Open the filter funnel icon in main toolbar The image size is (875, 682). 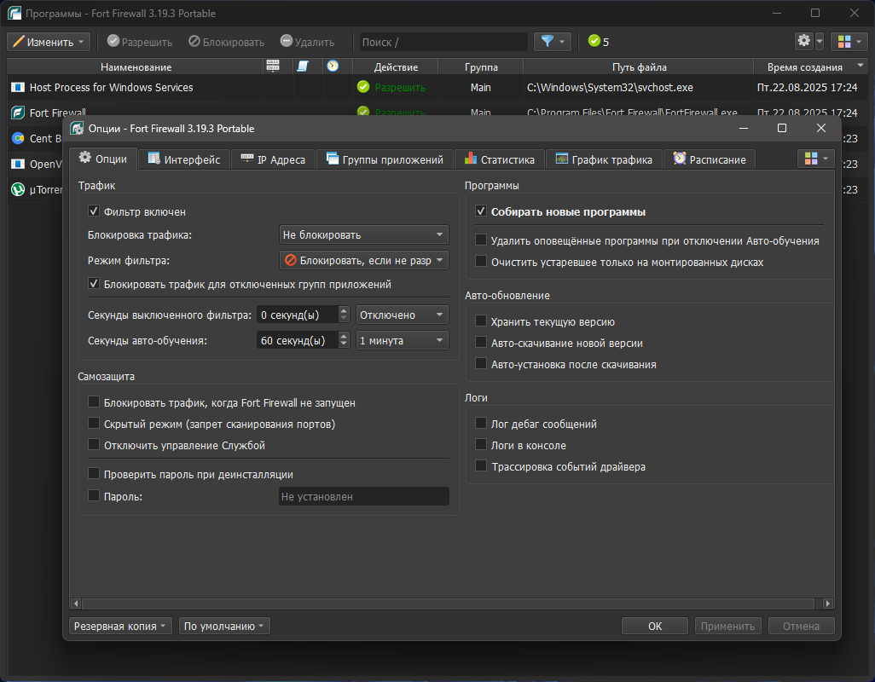pyautogui.click(x=547, y=41)
